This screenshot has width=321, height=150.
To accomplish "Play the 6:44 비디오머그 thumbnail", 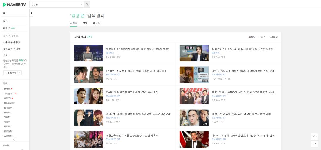I will (194, 53).
